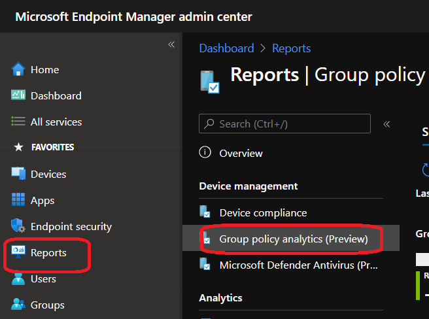Click the All services list icon
Screen dimensions: 429x319
tap(18, 122)
